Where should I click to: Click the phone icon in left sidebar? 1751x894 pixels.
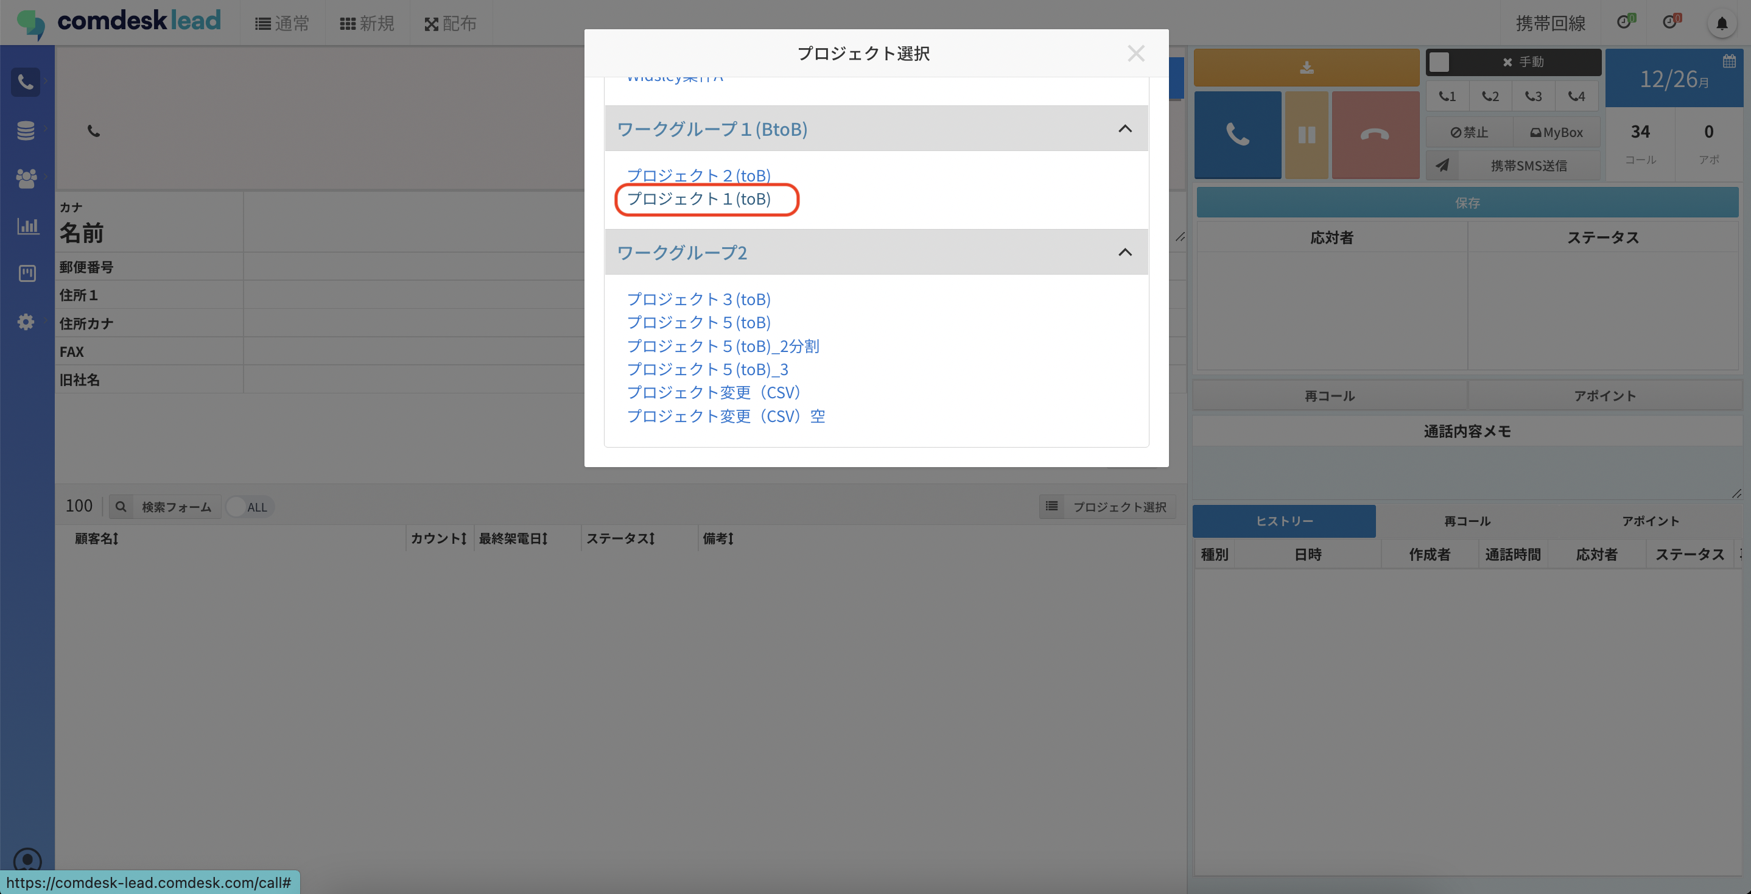[26, 82]
